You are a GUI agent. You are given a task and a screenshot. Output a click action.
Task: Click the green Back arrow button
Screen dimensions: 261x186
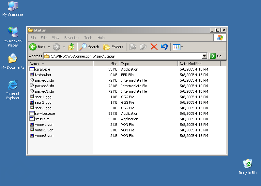pyautogui.click(x=33, y=47)
